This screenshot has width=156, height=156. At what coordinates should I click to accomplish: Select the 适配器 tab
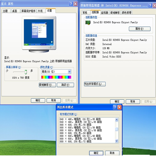tap(95, 12)
